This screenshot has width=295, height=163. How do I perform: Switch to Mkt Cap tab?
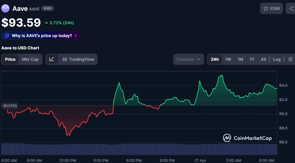point(30,59)
